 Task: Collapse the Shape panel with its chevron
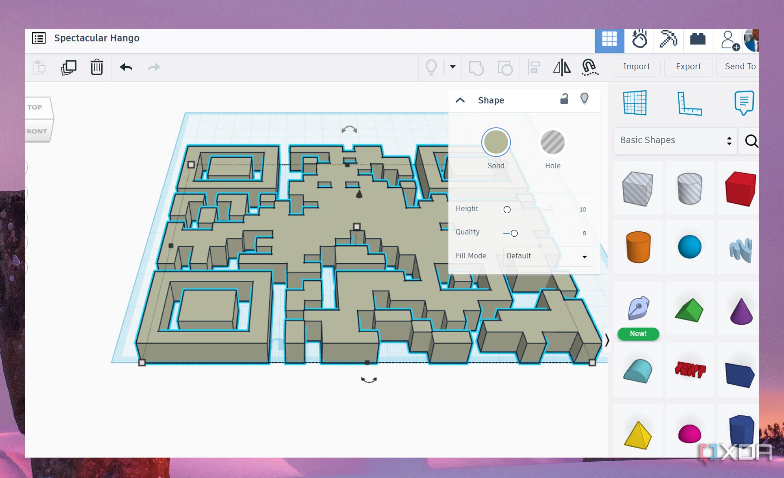click(460, 100)
